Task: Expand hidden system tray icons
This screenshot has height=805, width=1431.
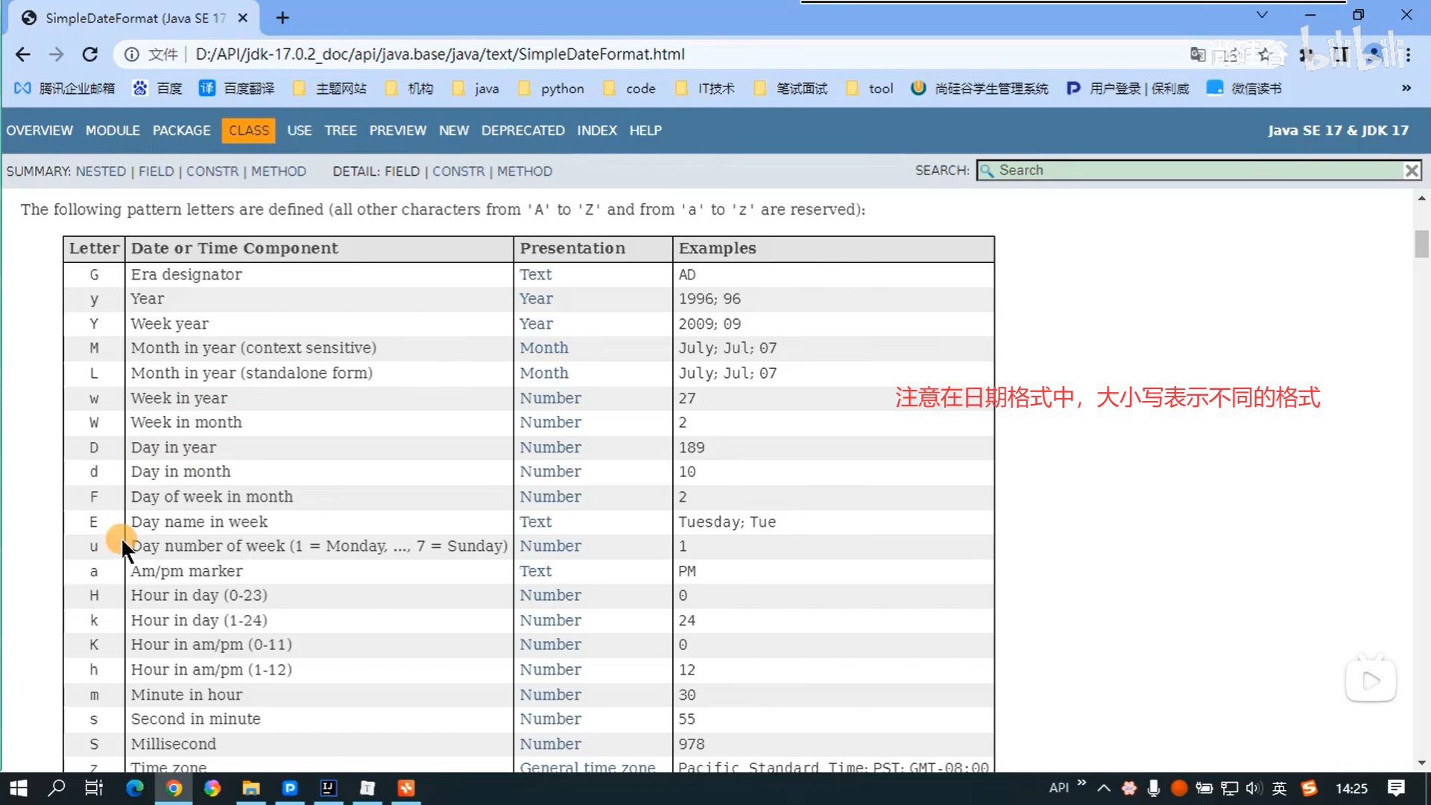Action: pyautogui.click(x=1104, y=788)
